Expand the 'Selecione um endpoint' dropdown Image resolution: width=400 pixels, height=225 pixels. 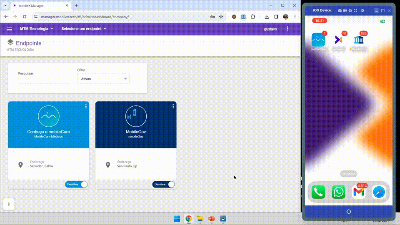[84, 29]
